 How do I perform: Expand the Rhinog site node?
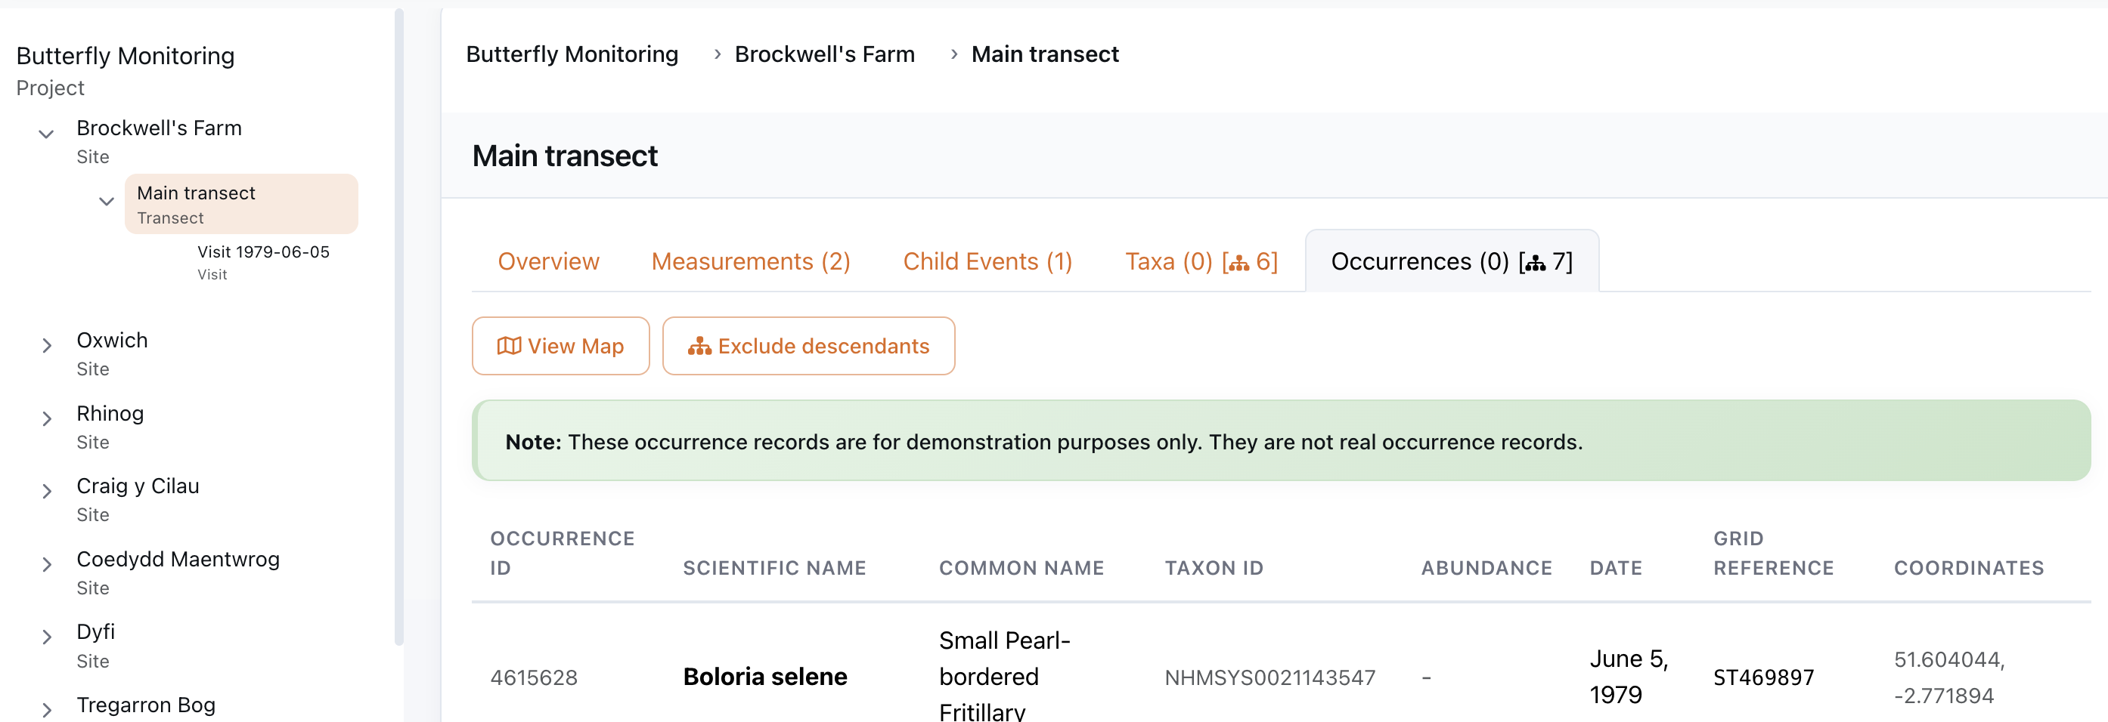tap(45, 418)
